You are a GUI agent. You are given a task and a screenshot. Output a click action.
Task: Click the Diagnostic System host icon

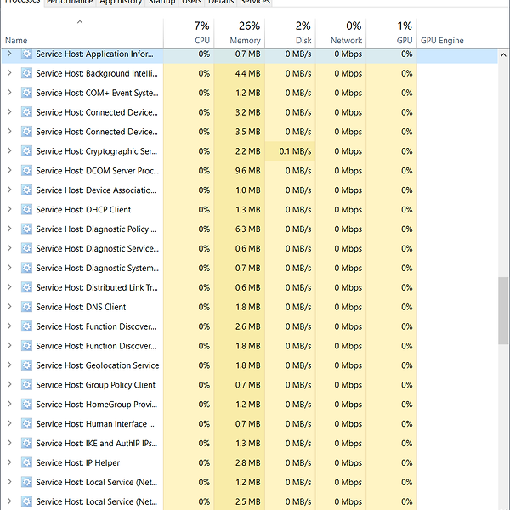tap(26, 268)
